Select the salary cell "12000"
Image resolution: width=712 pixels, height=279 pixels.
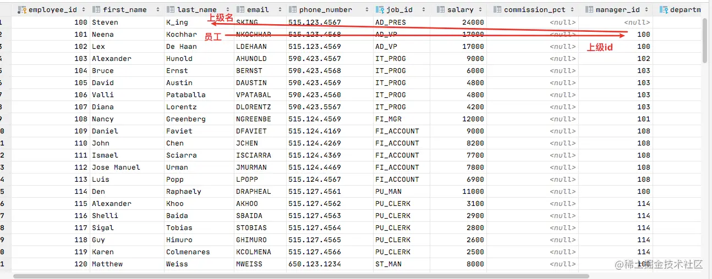pyautogui.click(x=473, y=119)
